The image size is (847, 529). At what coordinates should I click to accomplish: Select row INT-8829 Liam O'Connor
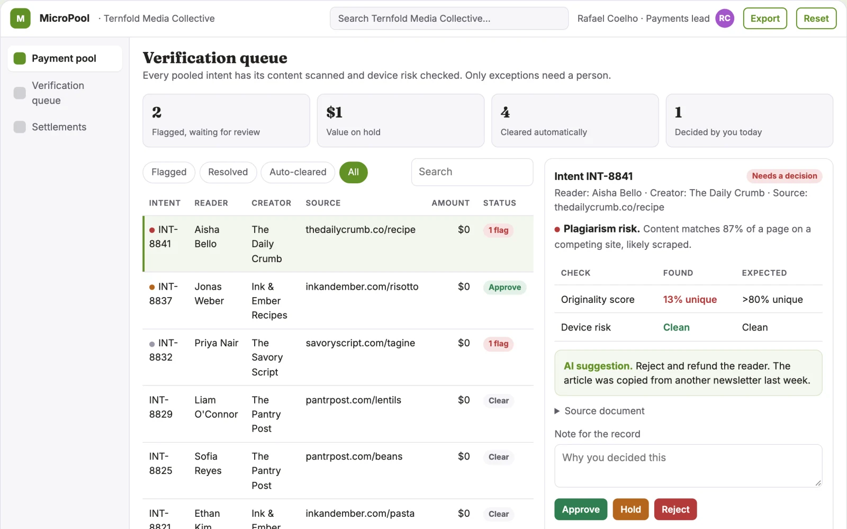point(338,414)
